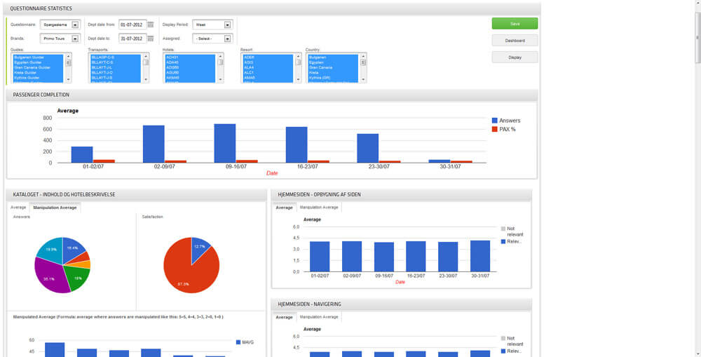Select Gran Canaria in Country list
The height and width of the screenshot is (357, 701).
click(333, 67)
